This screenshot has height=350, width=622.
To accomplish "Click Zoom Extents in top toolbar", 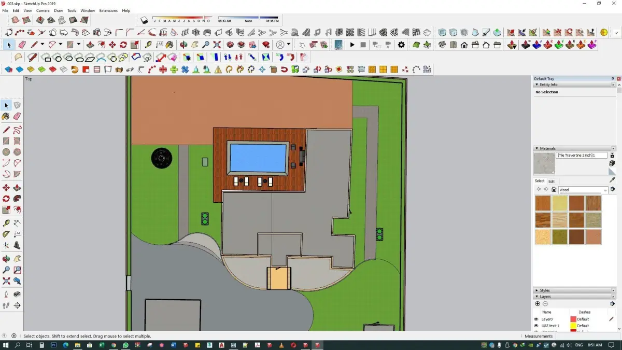I will click(217, 45).
